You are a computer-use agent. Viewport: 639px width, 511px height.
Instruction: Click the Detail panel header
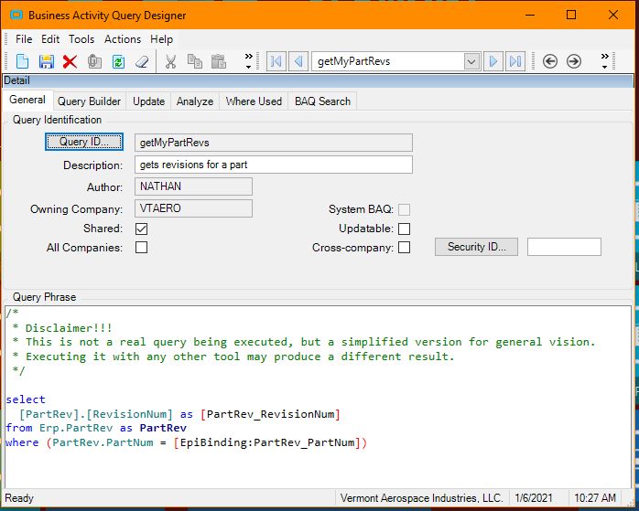pos(319,80)
